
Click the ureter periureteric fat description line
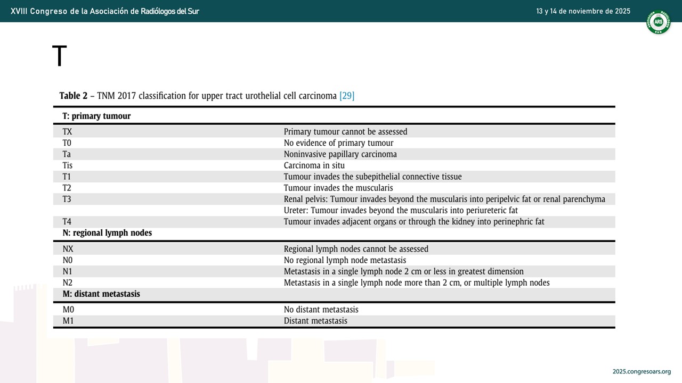click(401, 211)
